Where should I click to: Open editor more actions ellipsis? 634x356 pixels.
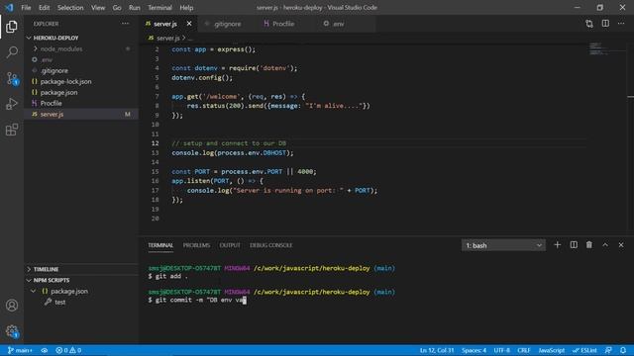(621, 24)
